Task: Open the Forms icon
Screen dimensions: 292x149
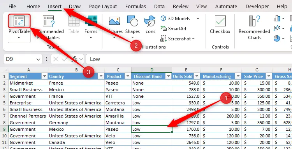Action: [x=91, y=21]
